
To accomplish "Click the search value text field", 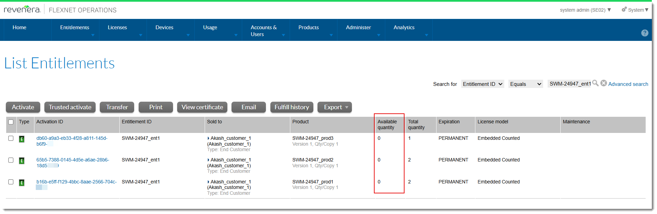I will point(569,84).
